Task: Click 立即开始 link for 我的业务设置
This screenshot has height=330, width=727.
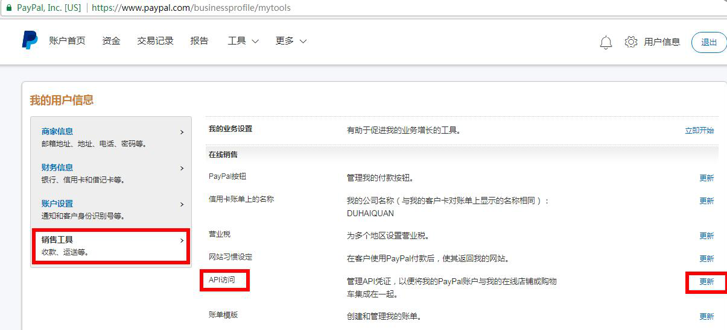Action: pyautogui.click(x=699, y=130)
